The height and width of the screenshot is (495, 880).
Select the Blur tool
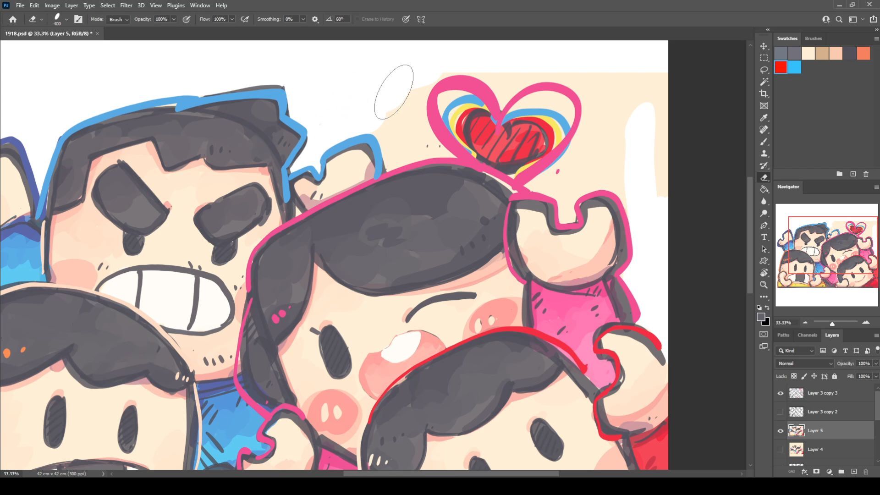(764, 201)
